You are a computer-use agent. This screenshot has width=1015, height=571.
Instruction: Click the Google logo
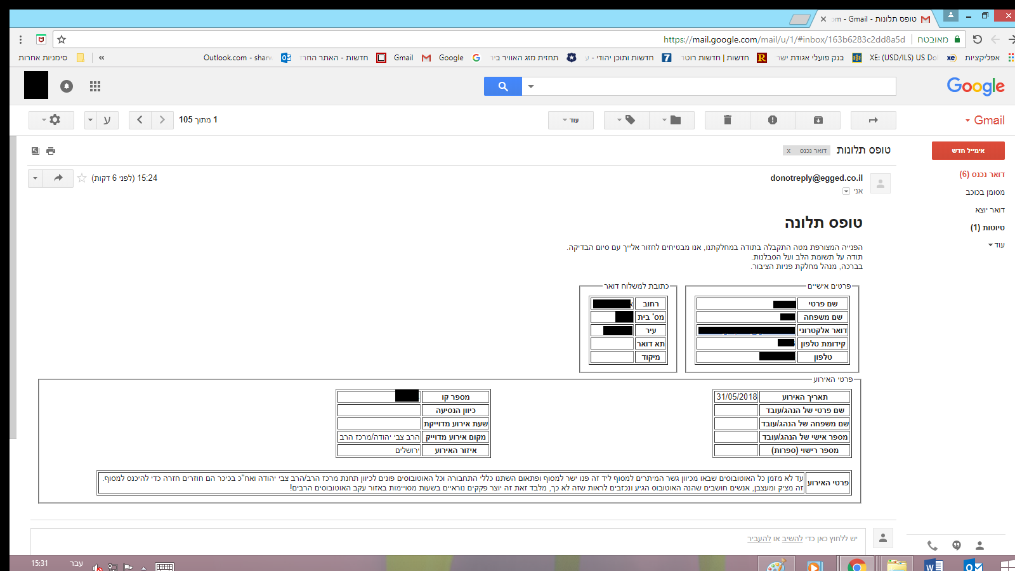point(976,86)
